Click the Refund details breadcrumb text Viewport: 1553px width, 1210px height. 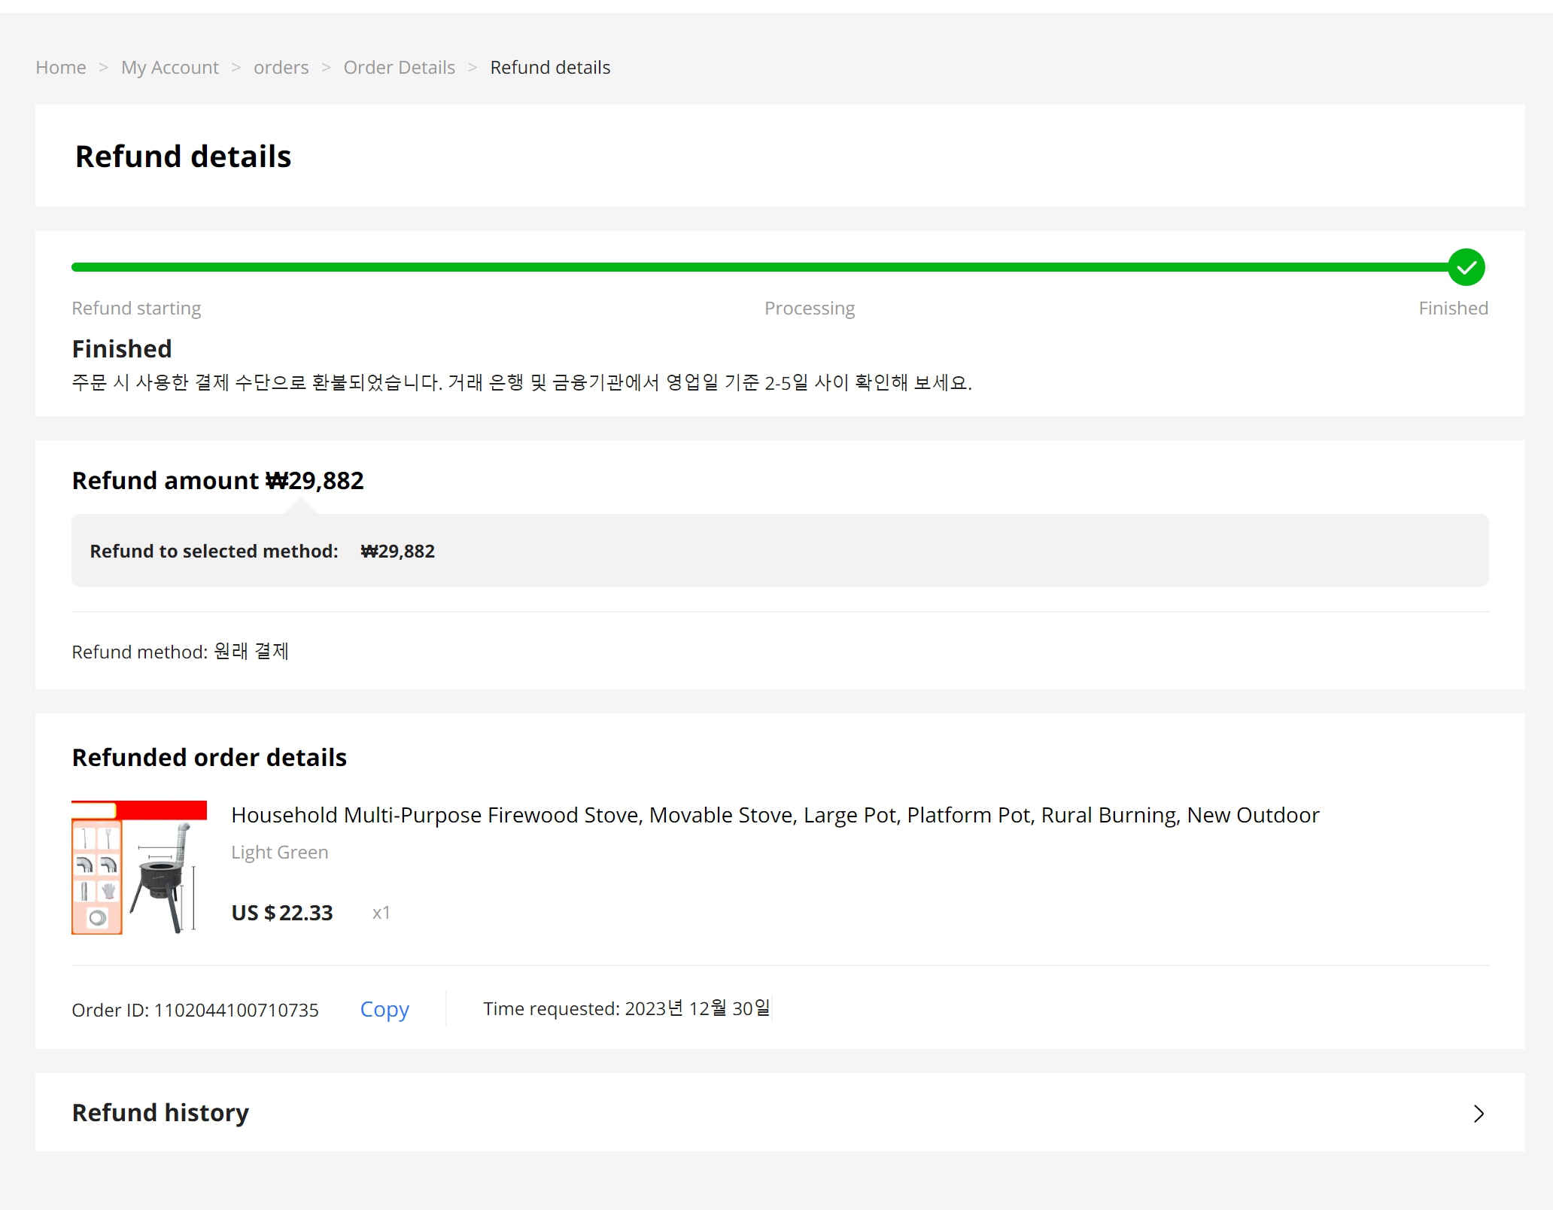tap(550, 68)
